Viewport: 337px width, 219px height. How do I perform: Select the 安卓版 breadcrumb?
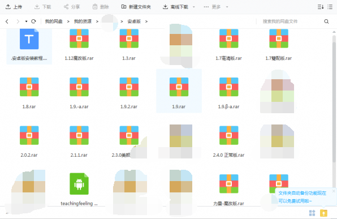click(134, 22)
